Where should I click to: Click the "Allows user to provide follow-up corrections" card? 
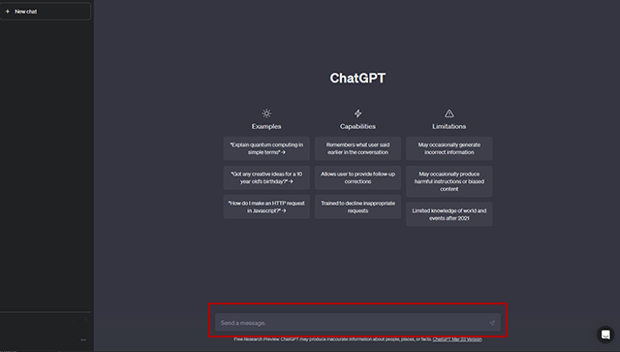pyautogui.click(x=357, y=177)
